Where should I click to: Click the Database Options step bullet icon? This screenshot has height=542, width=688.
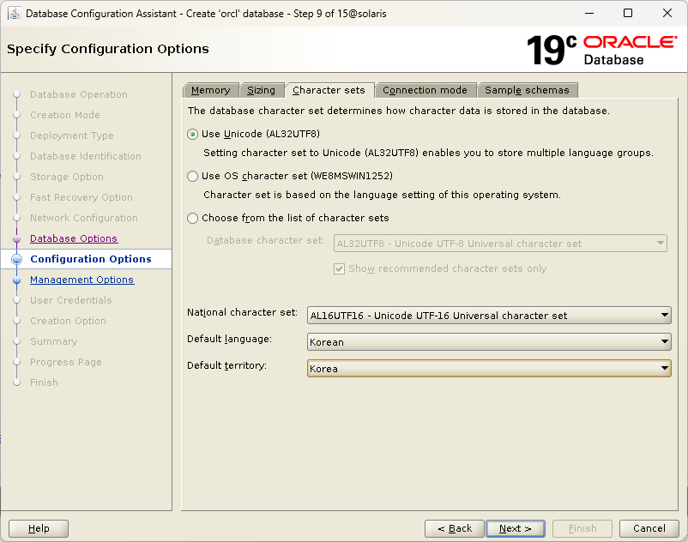(16, 239)
